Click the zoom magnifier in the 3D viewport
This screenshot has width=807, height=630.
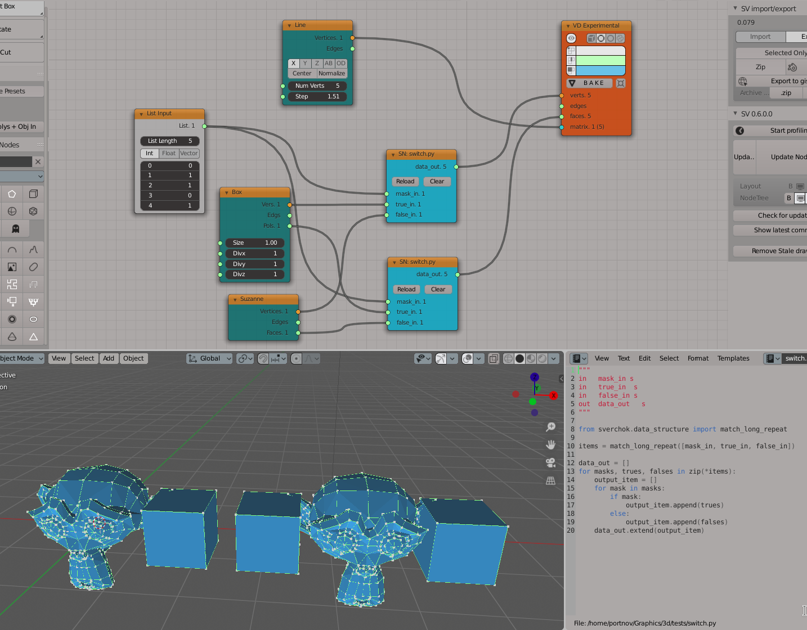[x=551, y=427]
